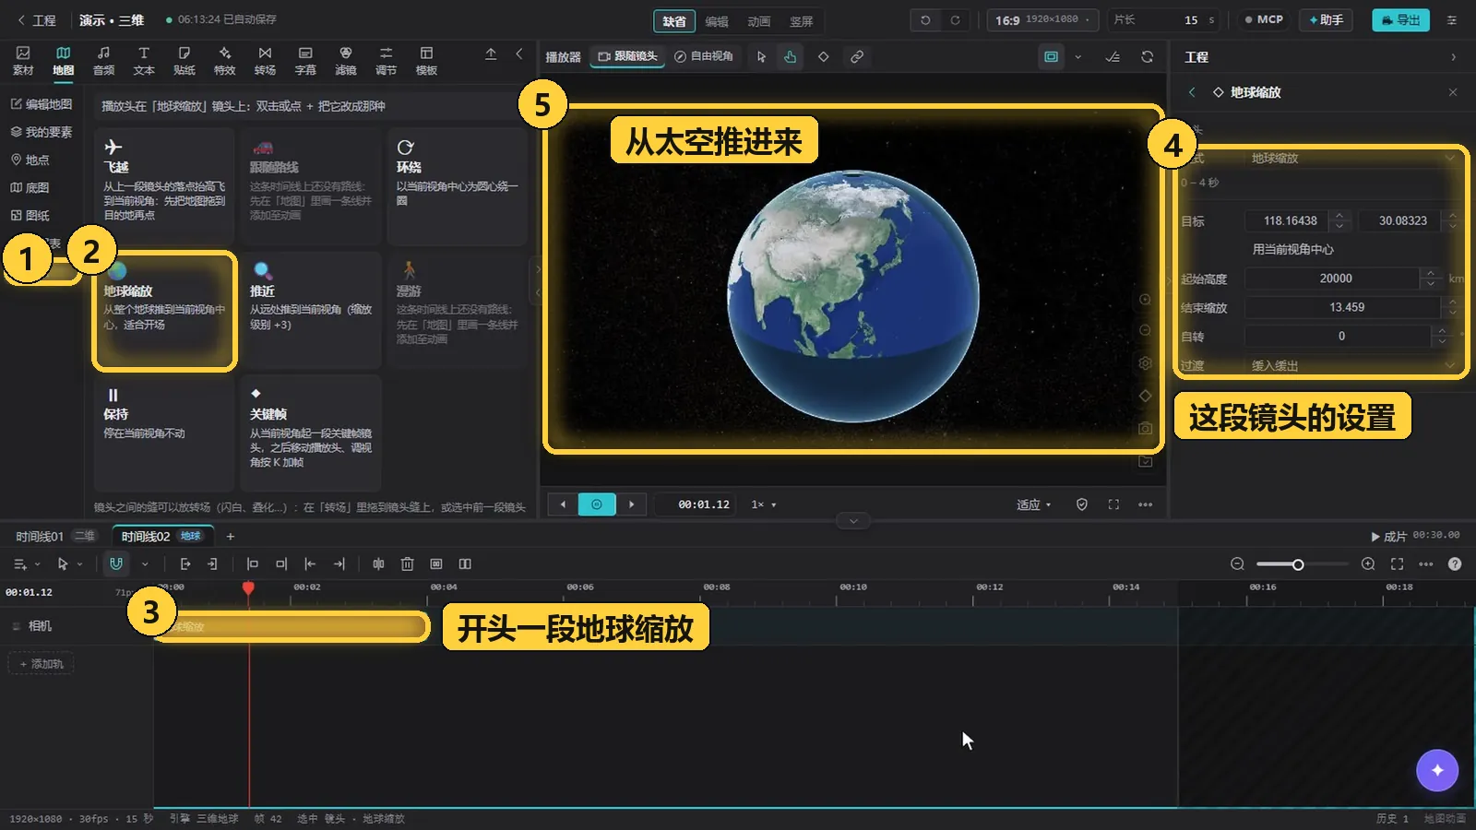Viewport: 1476px width, 830px height.
Task: Switch to the 时间线01 tab
Action: 55,536
